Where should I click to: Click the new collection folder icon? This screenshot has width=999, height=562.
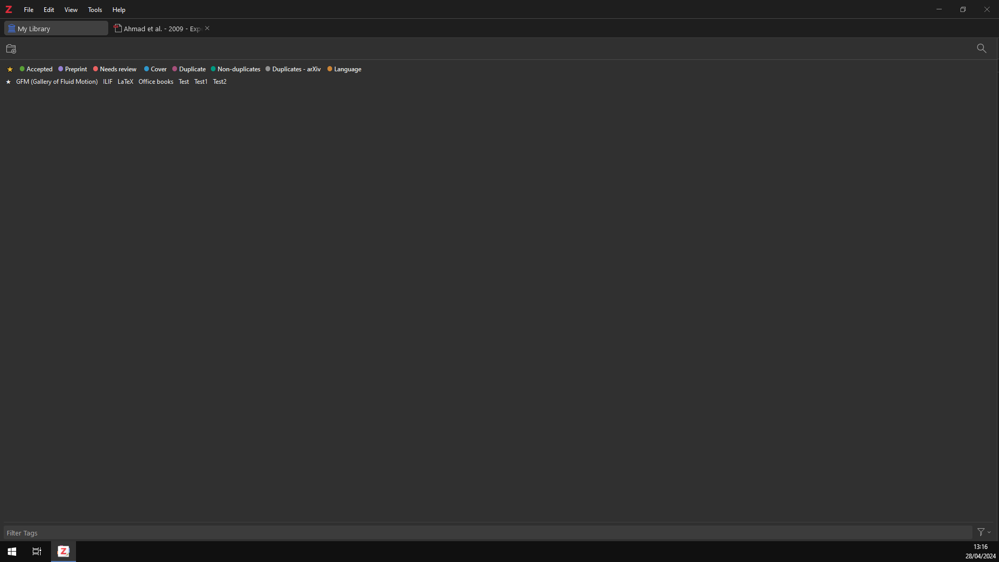[x=11, y=49]
